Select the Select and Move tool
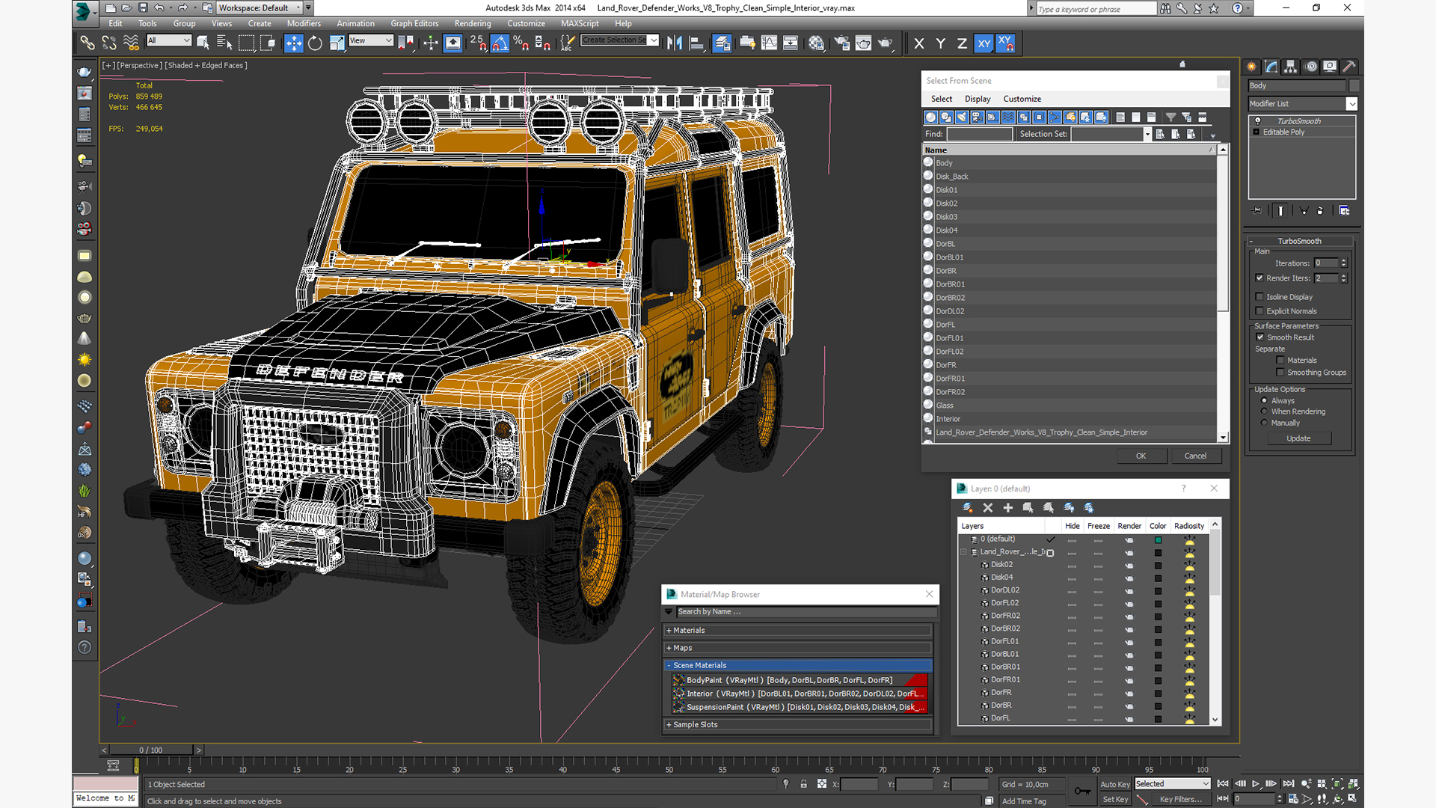The height and width of the screenshot is (808, 1436). [x=294, y=43]
